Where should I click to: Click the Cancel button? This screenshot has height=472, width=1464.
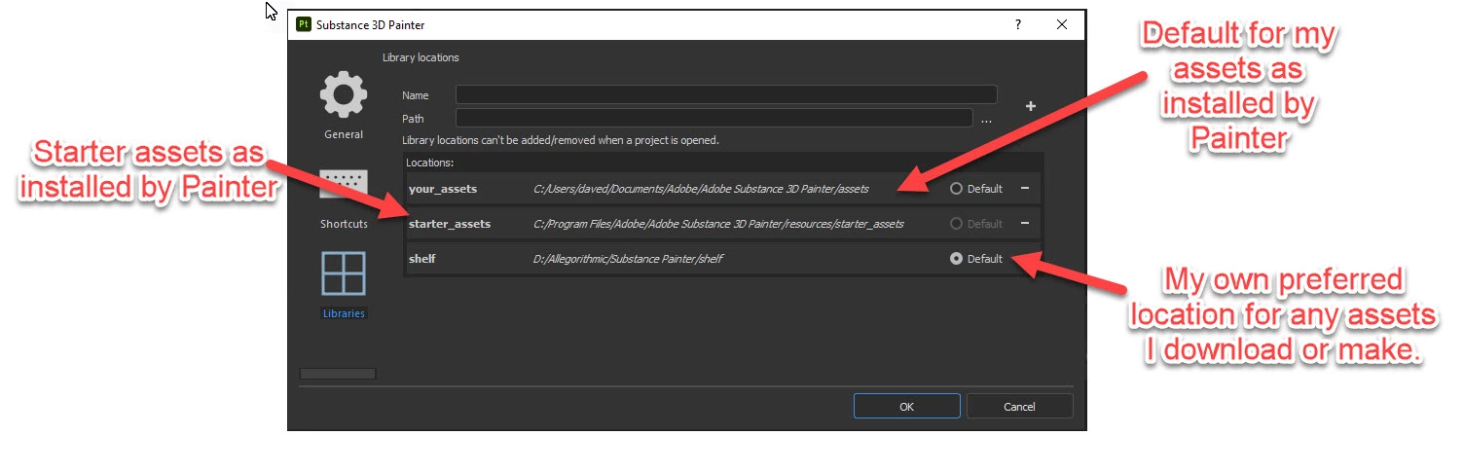click(x=1019, y=406)
